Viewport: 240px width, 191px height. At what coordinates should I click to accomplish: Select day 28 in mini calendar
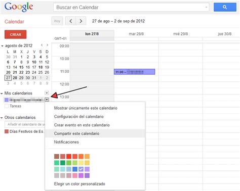15,78
